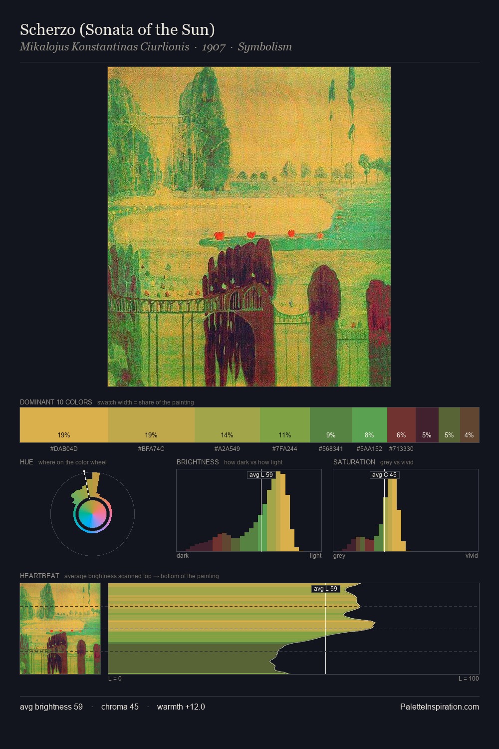499x749 pixels.
Task: Click the avg L 59 label in Brightness chart
Action: 261,475
